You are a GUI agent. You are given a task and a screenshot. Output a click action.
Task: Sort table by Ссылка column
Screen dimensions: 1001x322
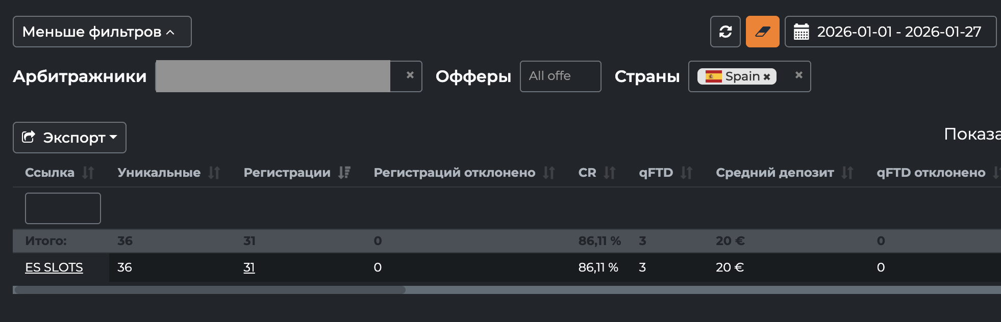coord(88,173)
